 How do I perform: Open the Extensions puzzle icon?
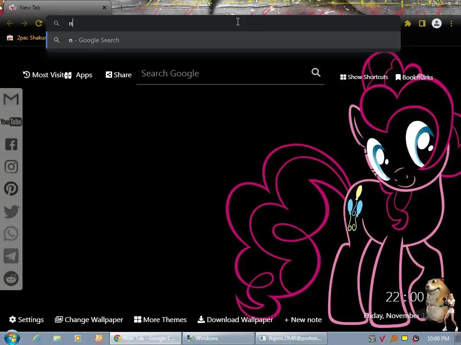point(408,23)
